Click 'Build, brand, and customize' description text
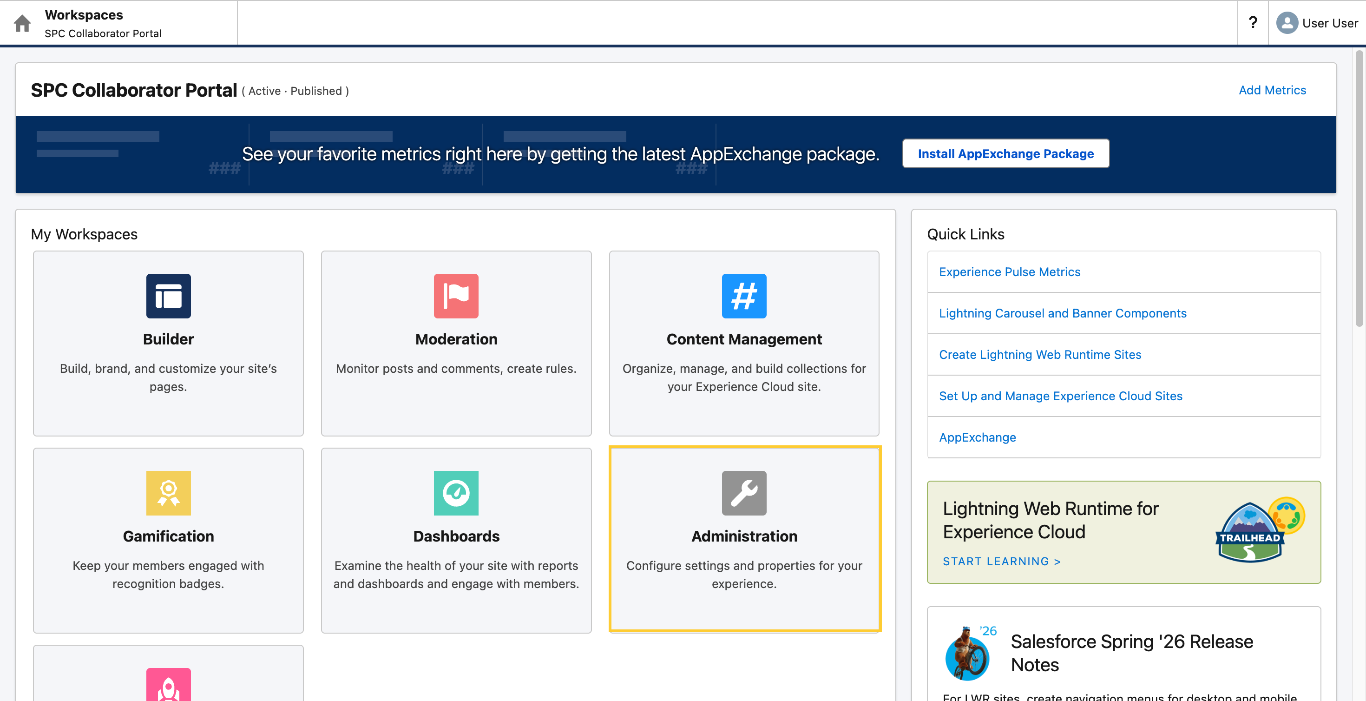Screen dimensions: 1366x701 coord(168,377)
